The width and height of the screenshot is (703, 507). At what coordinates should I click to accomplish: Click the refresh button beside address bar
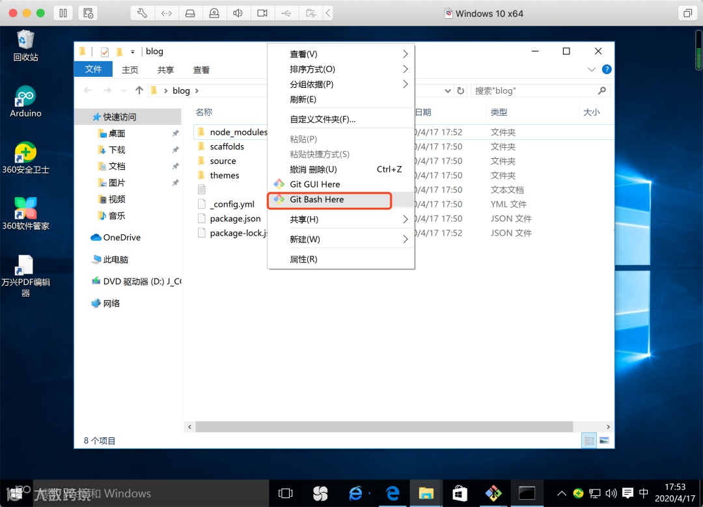[460, 90]
